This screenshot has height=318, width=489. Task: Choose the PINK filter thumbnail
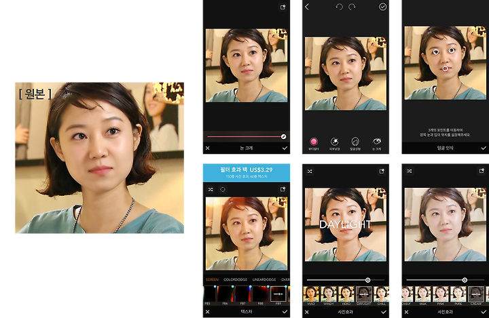pyautogui.click(x=441, y=294)
